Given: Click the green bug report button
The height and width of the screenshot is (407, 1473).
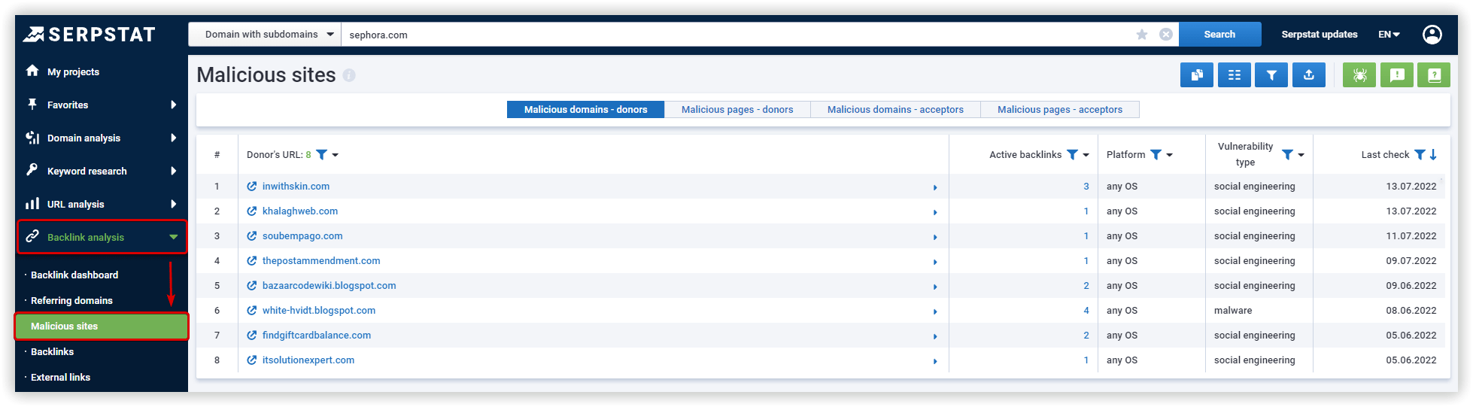Looking at the screenshot, I should point(1359,75).
